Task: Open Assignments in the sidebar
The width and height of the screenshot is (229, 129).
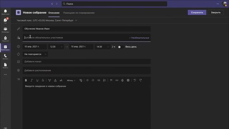Action: (x=5, y=39)
